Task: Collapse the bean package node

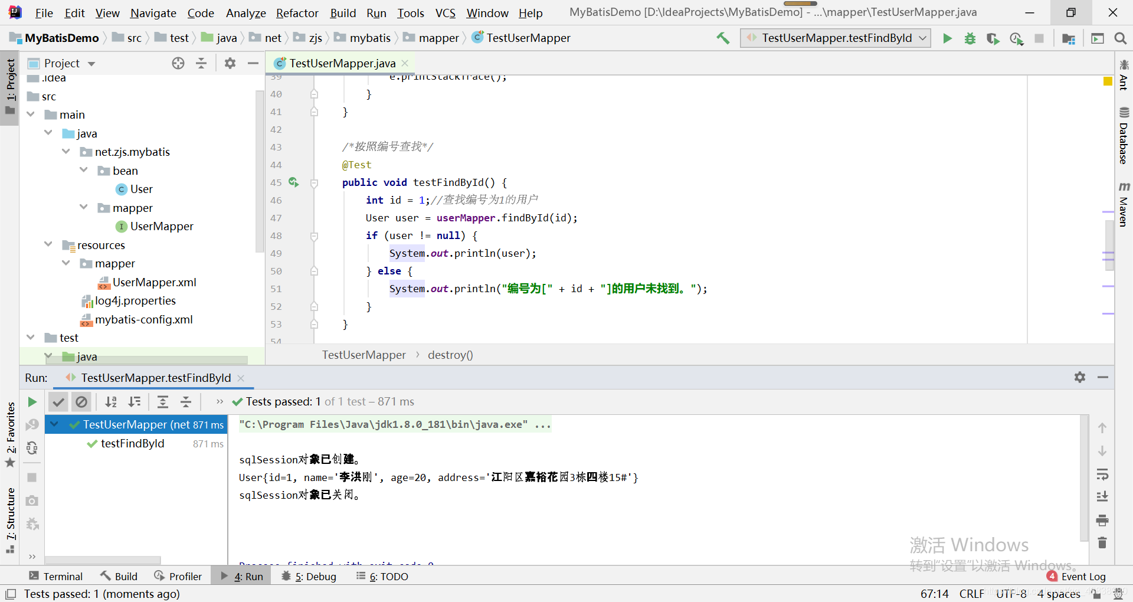Action: (x=84, y=171)
